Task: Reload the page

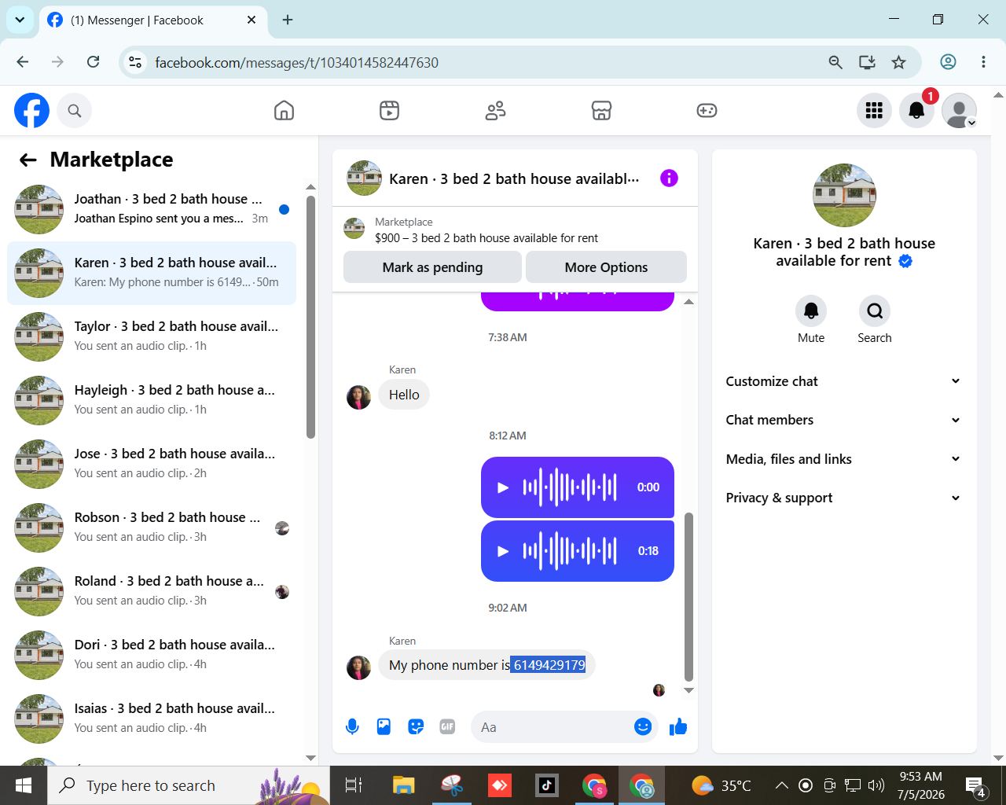Action: coord(93,62)
